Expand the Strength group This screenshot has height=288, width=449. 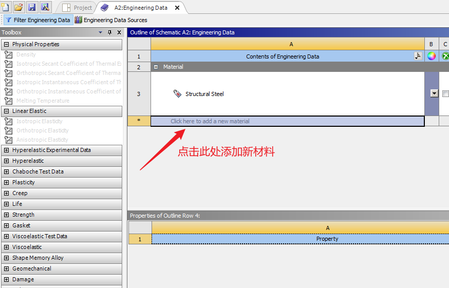coord(6,215)
